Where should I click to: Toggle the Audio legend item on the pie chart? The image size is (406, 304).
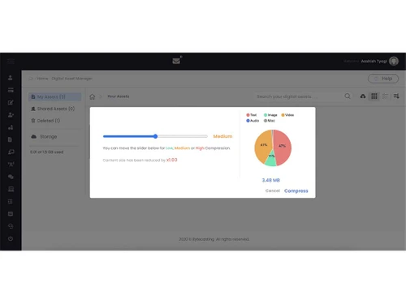253,121
